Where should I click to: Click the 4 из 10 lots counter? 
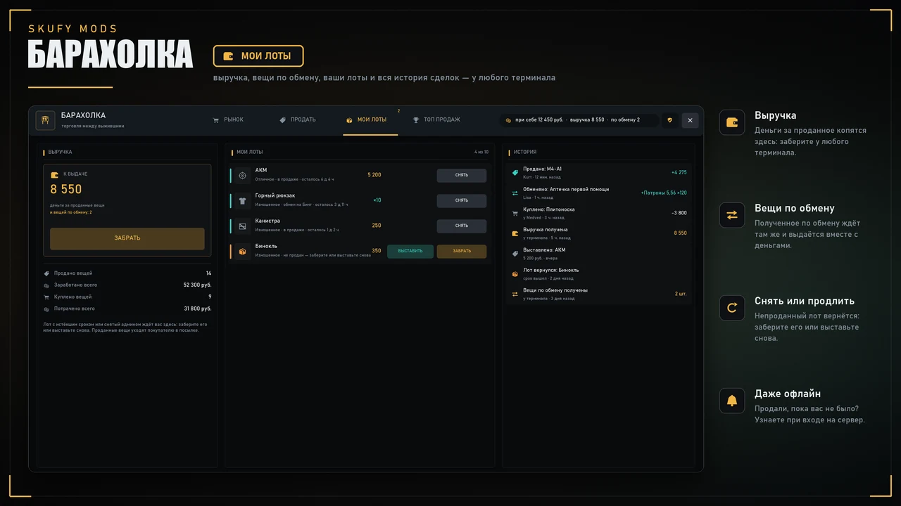point(481,152)
